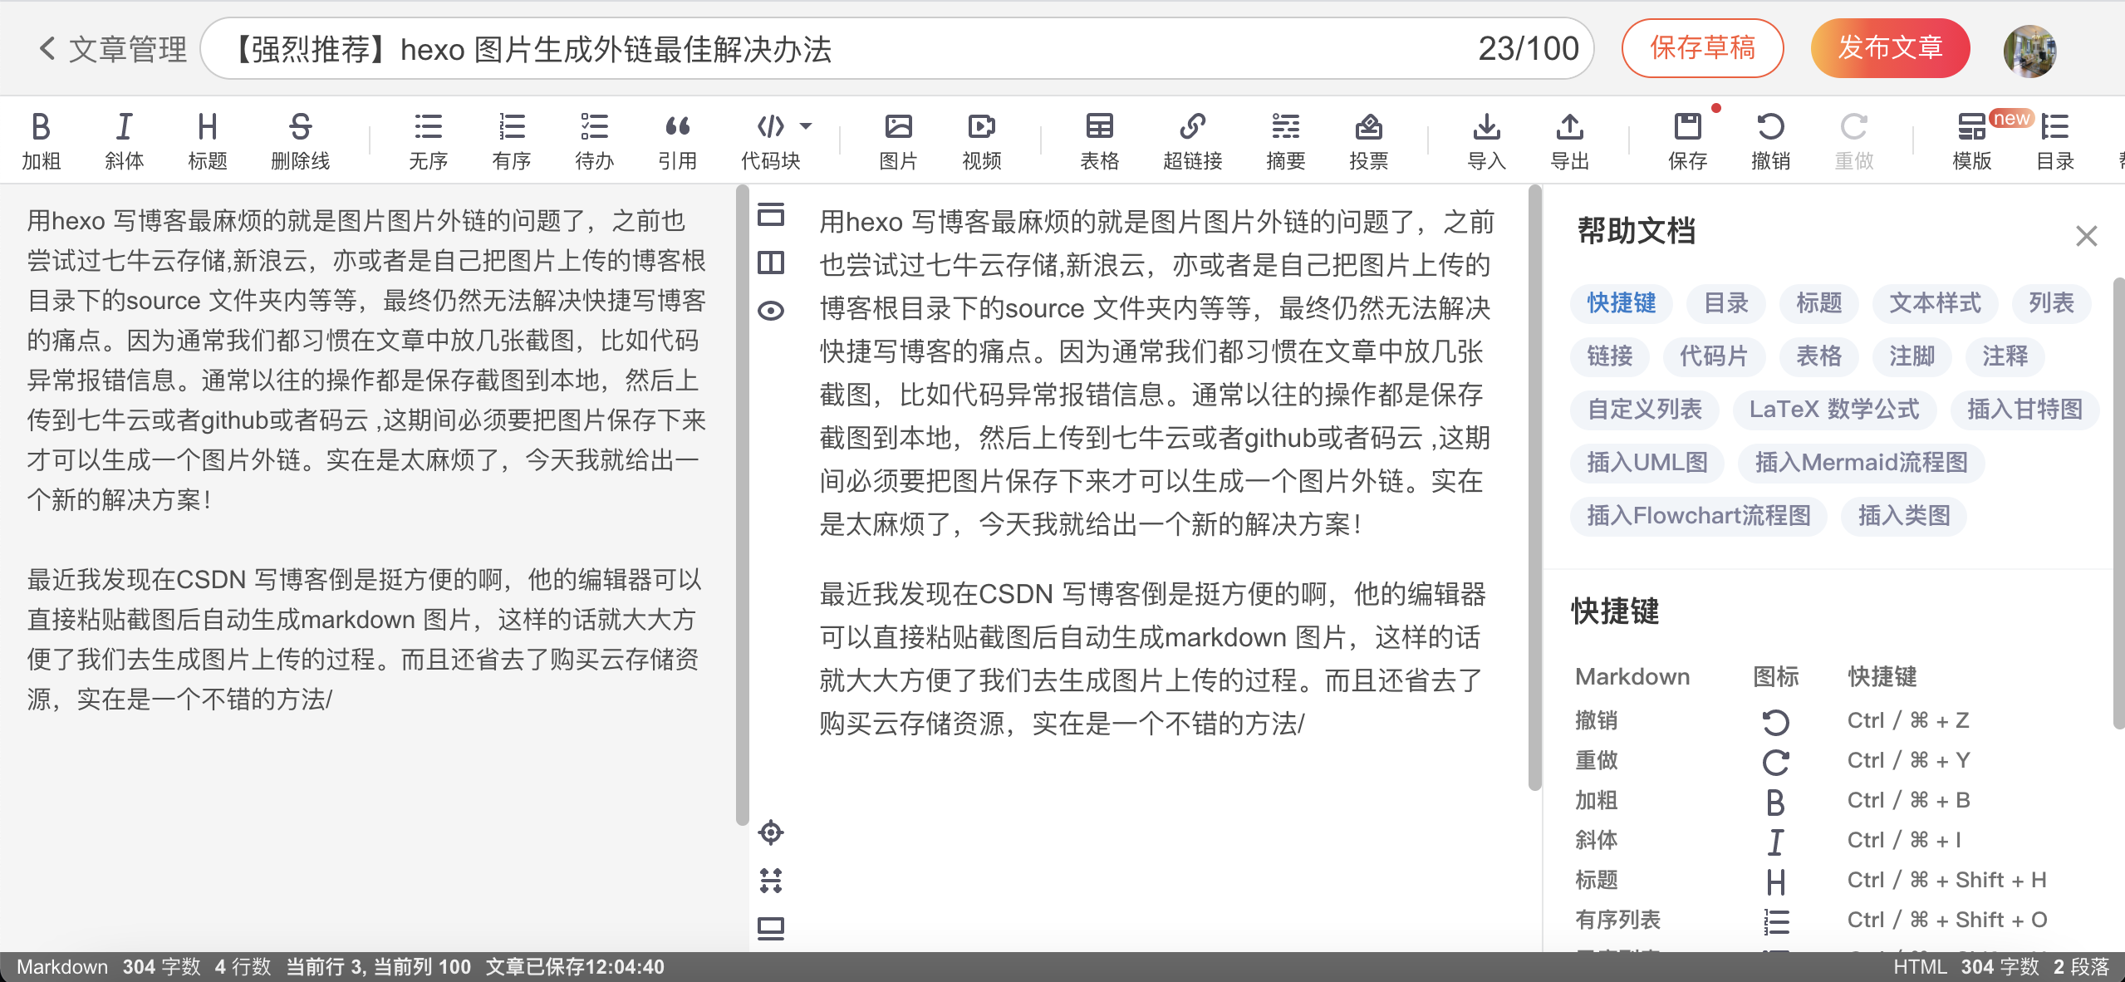Image resolution: width=2125 pixels, height=982 pixels.
Task: Open the document outline (目录)
Action: [x=2055, y=139]
